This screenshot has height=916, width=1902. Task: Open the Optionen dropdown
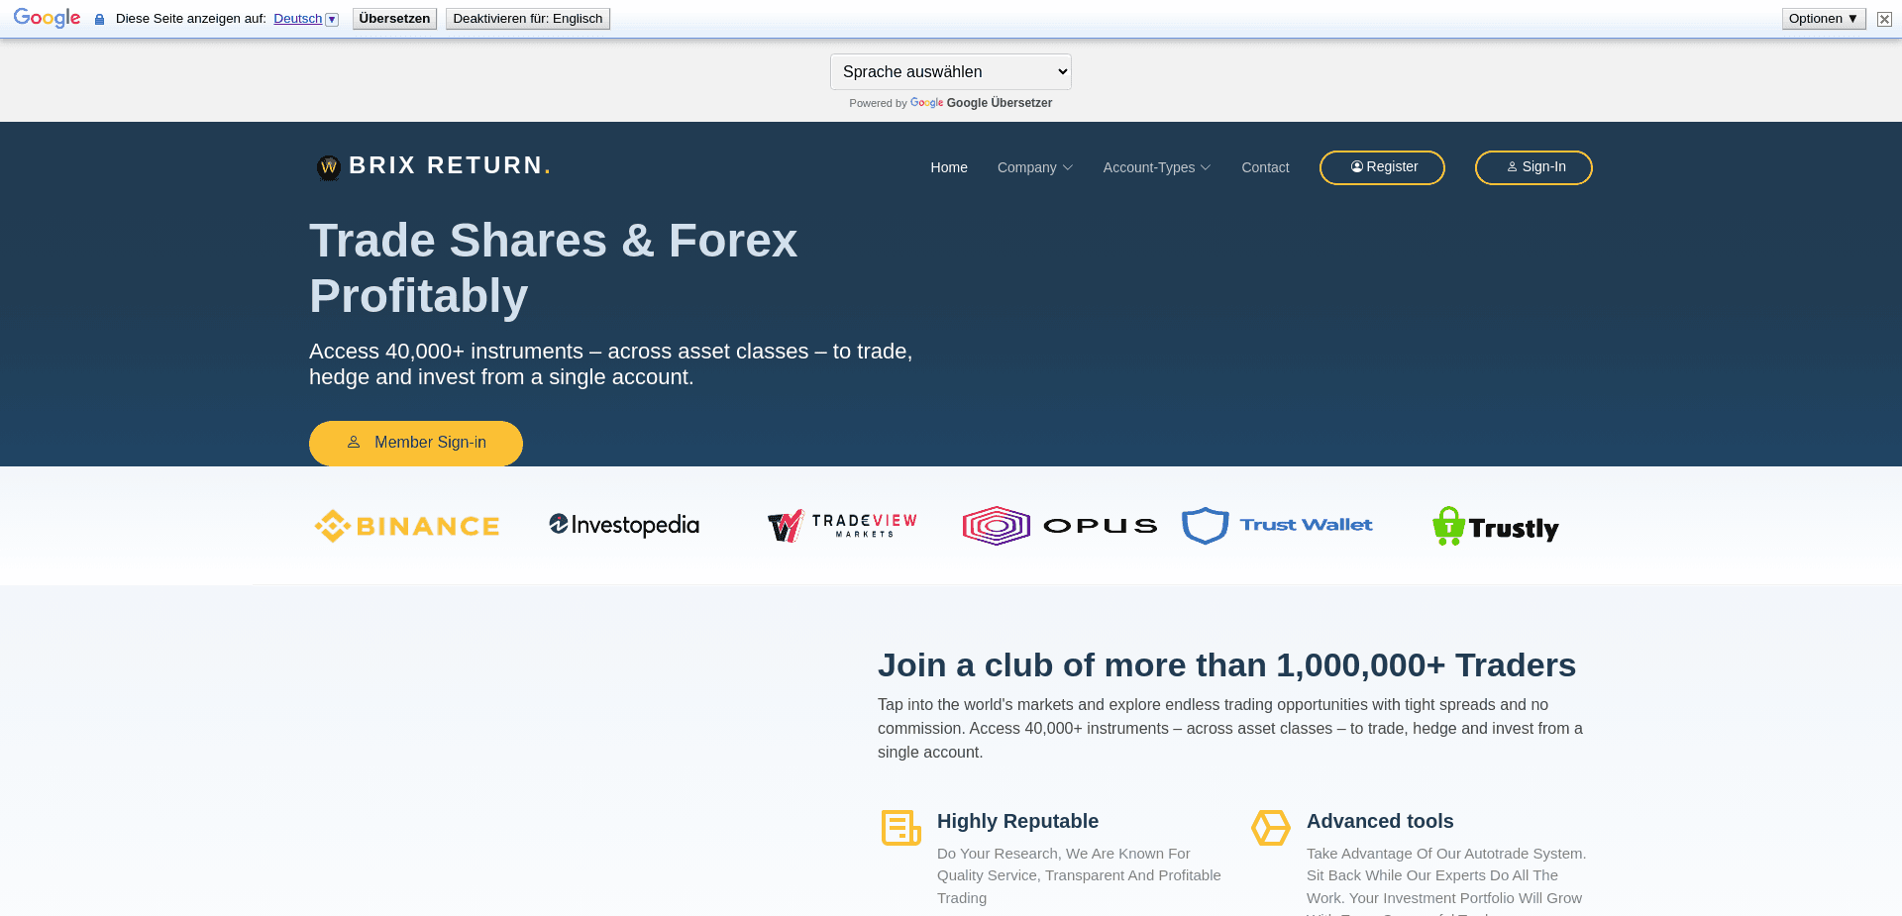point(1823,18)
